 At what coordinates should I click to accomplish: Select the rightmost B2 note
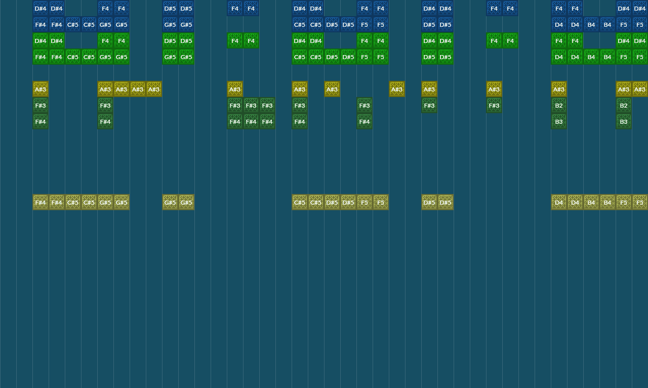coord(624,106)
